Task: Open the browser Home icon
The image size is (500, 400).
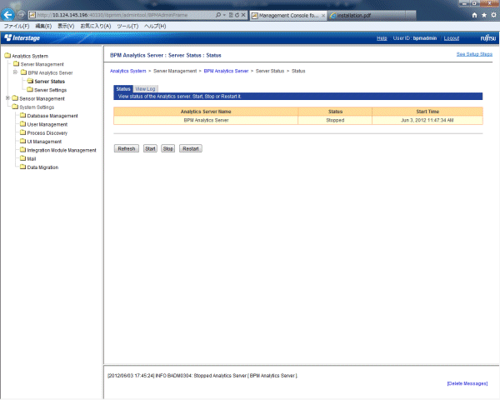Action: [x=474, y=15]
